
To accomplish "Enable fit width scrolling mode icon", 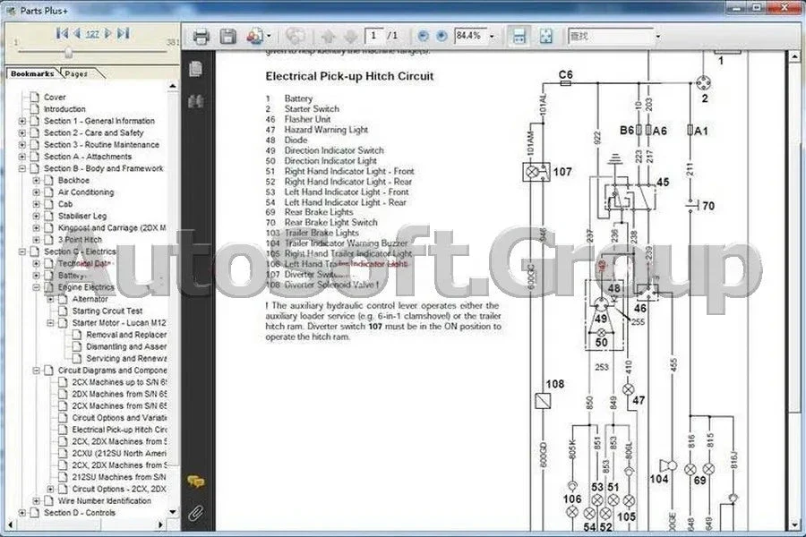I will [519, 36].
